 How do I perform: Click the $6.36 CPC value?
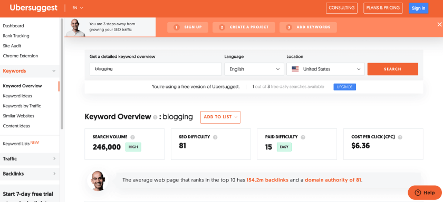click(x=361, y=146)
